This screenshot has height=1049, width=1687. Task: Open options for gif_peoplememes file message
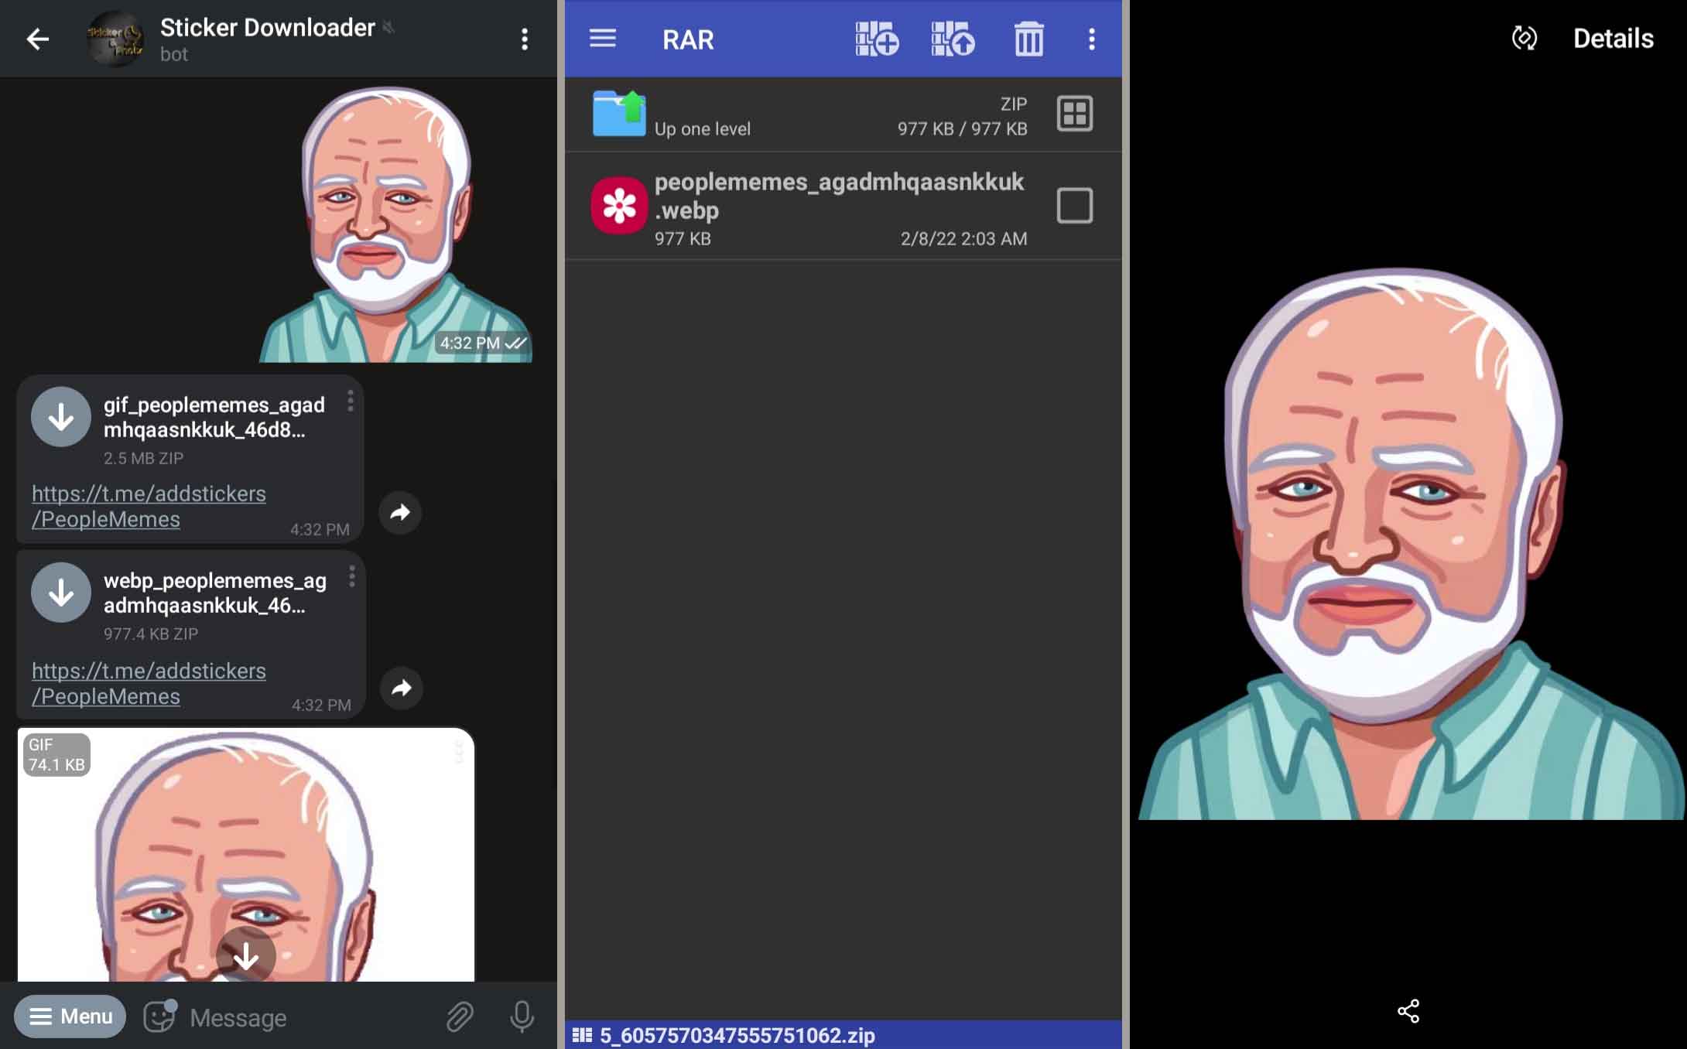(351, 401)
